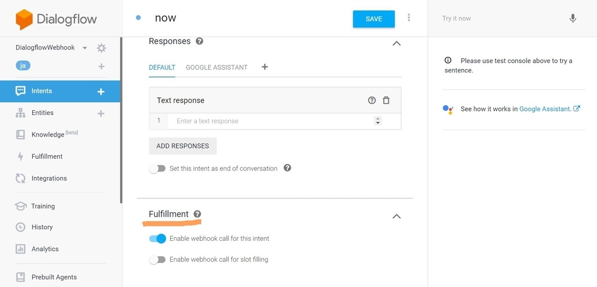The width and height of the screenshot is (597, 287).
Task: Open Fulfillment in the left sidebar
Action: (47, 156)
